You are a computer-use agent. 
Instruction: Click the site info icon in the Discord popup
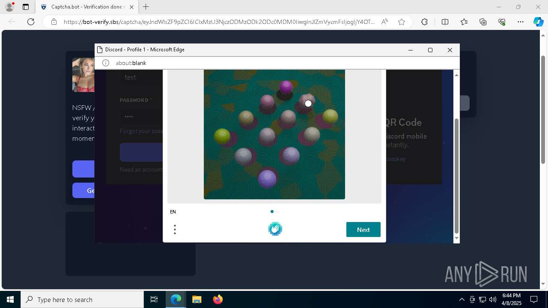point(106,63)
